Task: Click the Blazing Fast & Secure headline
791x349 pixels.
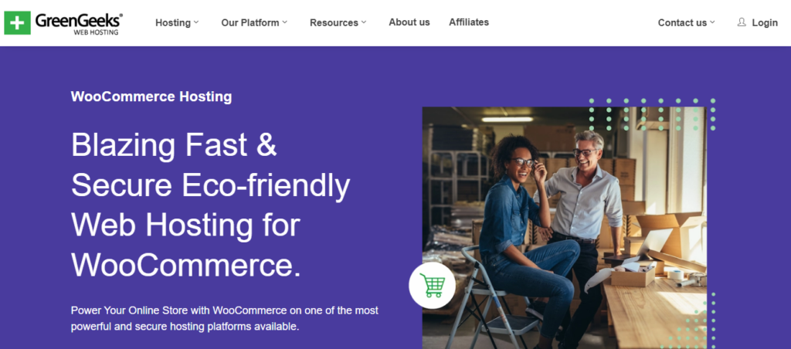Action: pos(210,205)
